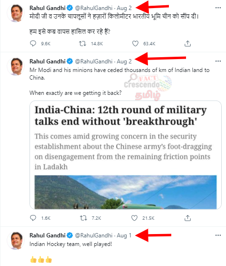Open Rahul Gandhi's avatar on the Hockey tweet

[x=16, y=241]
